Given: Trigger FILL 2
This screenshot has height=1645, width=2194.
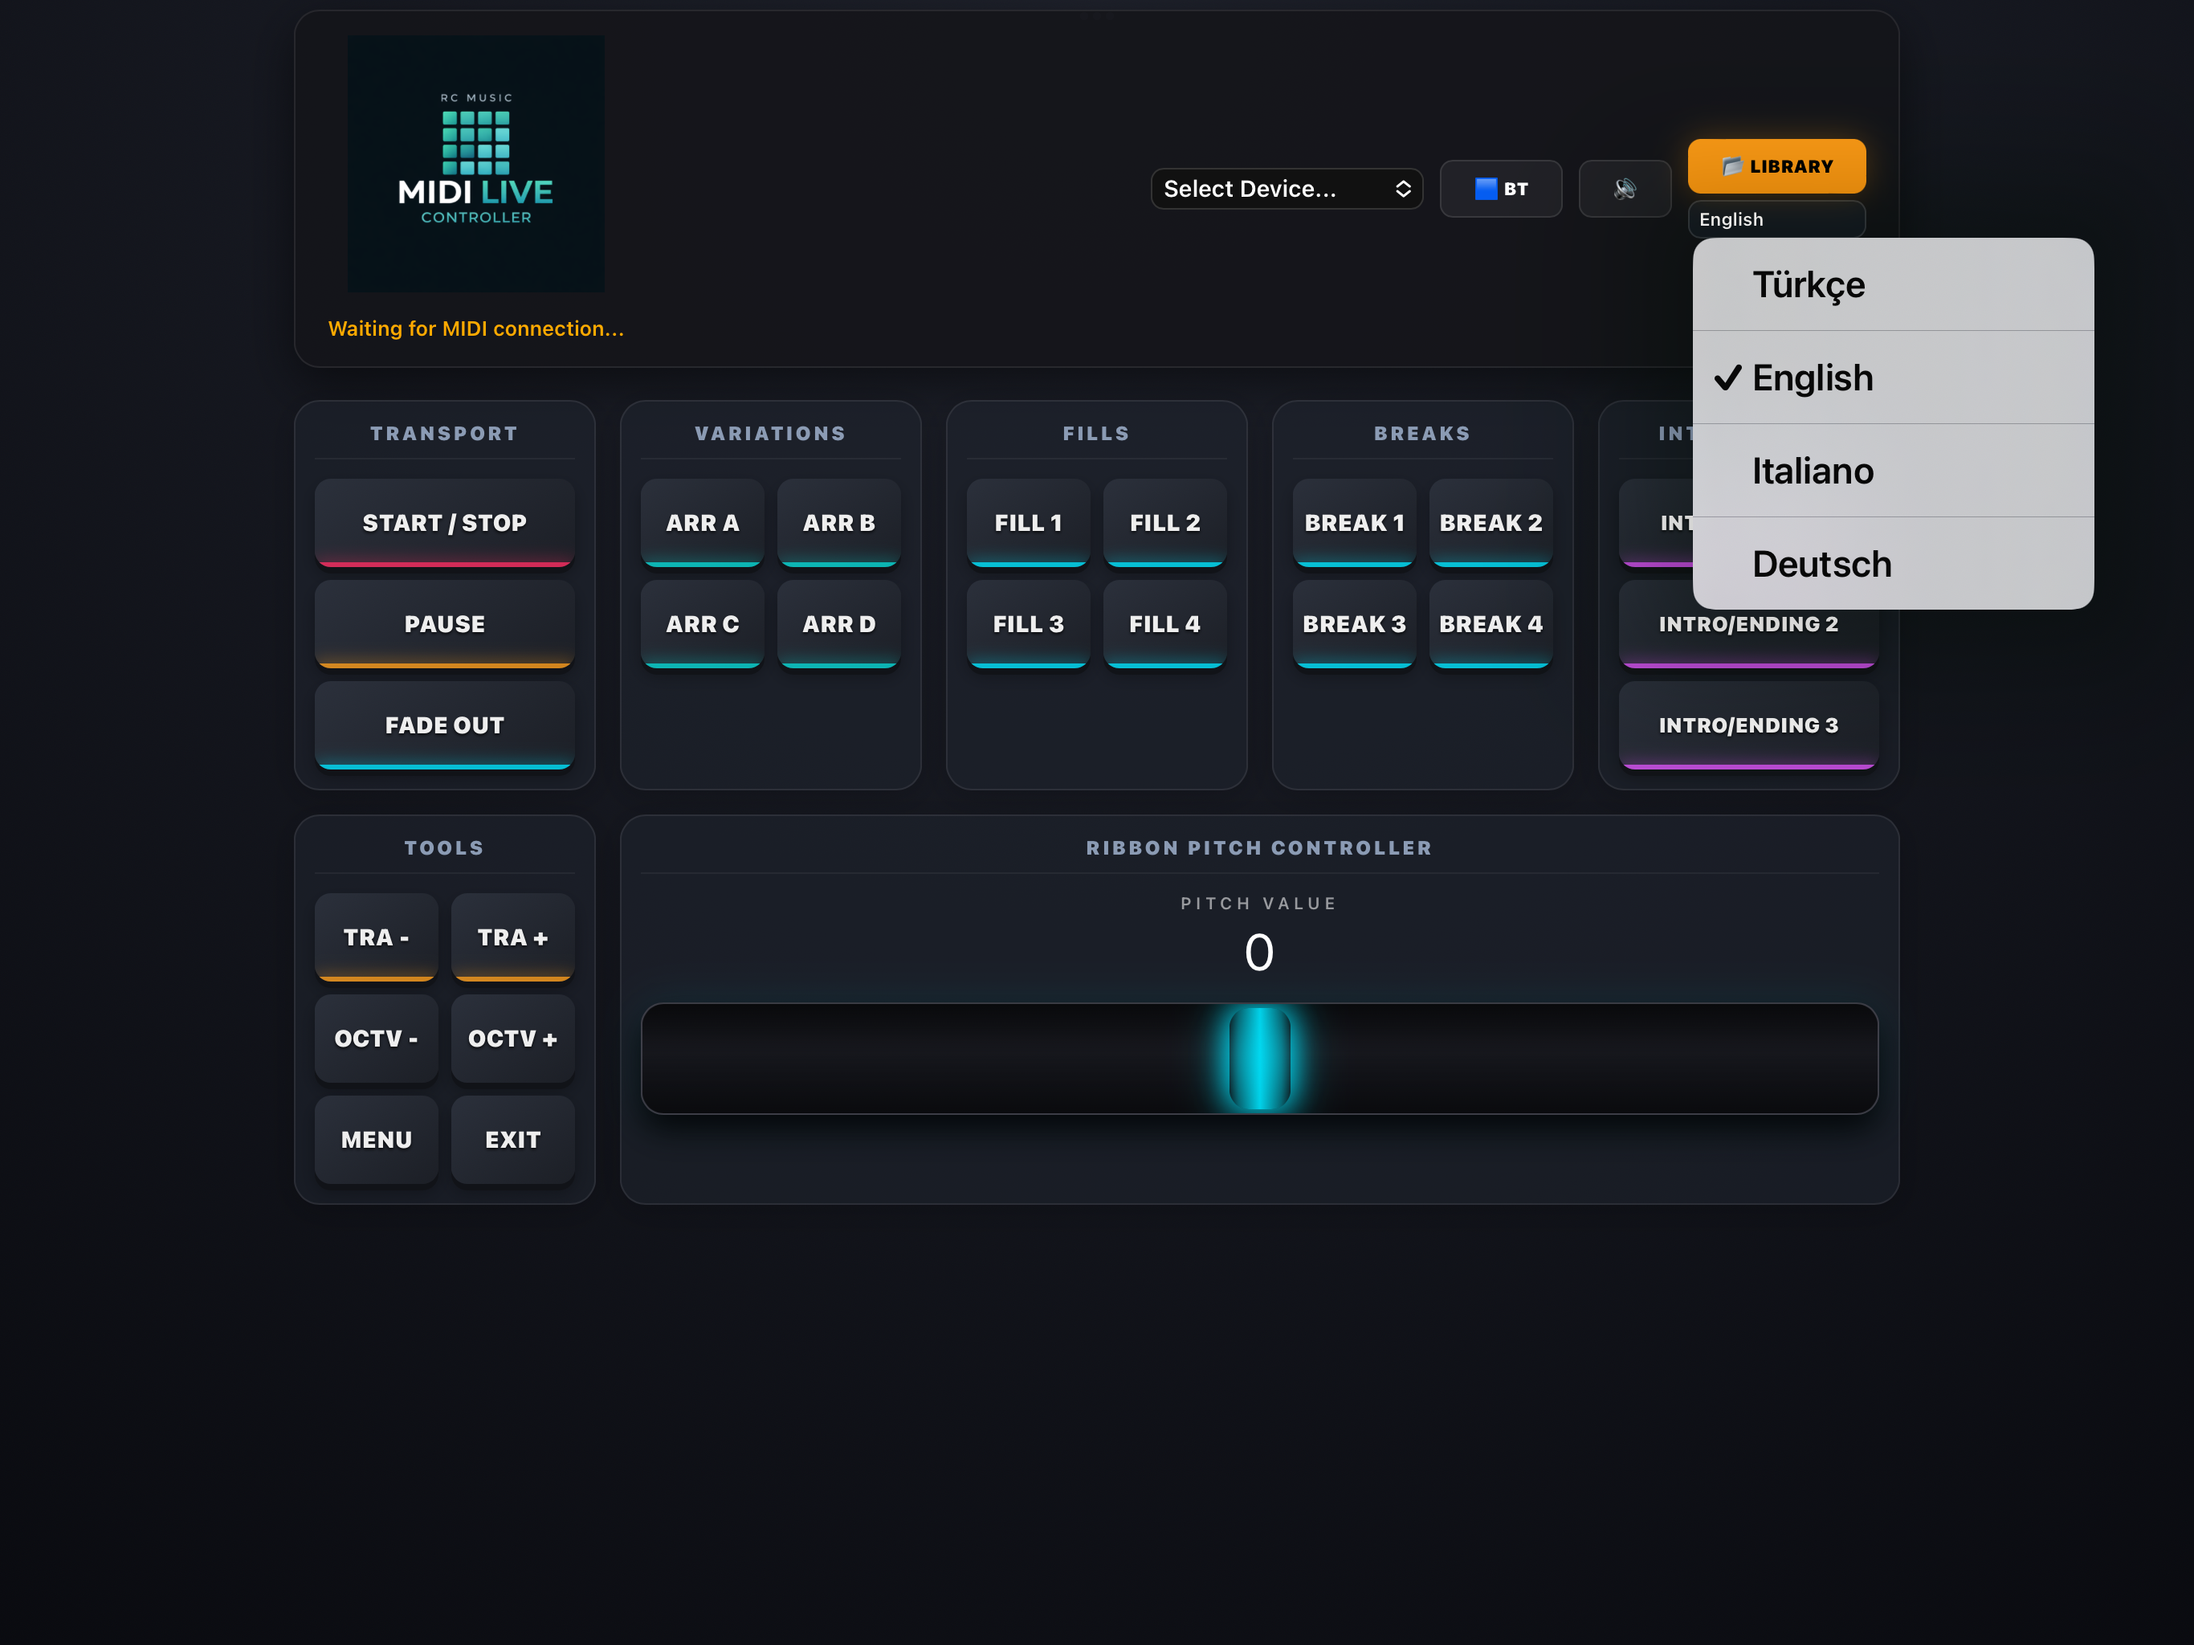Looking at the screenshot, I should tap(1164, 523).
